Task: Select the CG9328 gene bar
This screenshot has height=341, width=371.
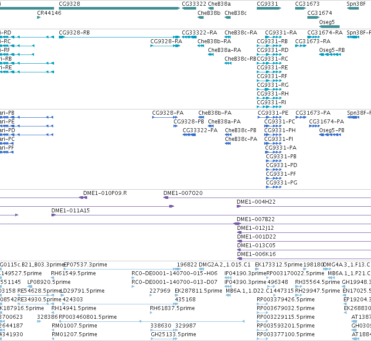Action: [119, 8]
